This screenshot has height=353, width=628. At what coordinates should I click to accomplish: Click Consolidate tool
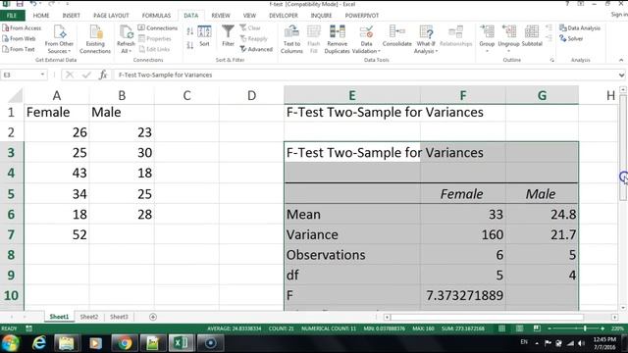[396, 36]
